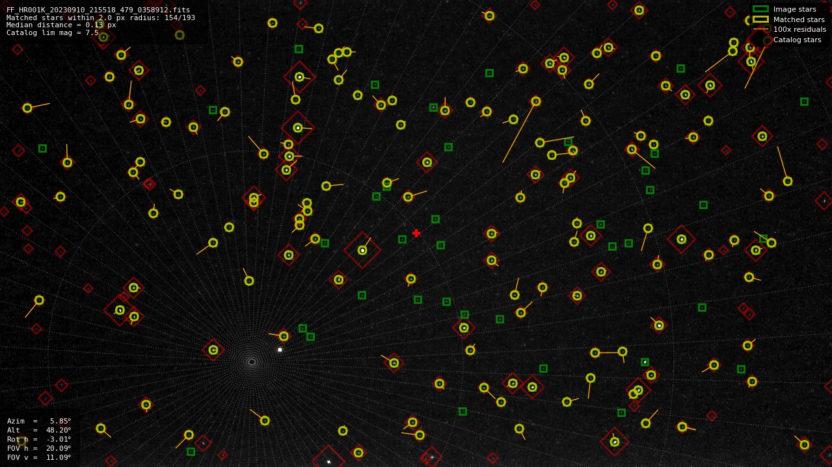Click the "FOV v = 11.09°" readout
The width and height of the screenshot is (832, 467).
point(39,457)
